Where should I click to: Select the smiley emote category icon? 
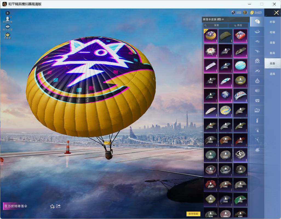click(257, 61)
